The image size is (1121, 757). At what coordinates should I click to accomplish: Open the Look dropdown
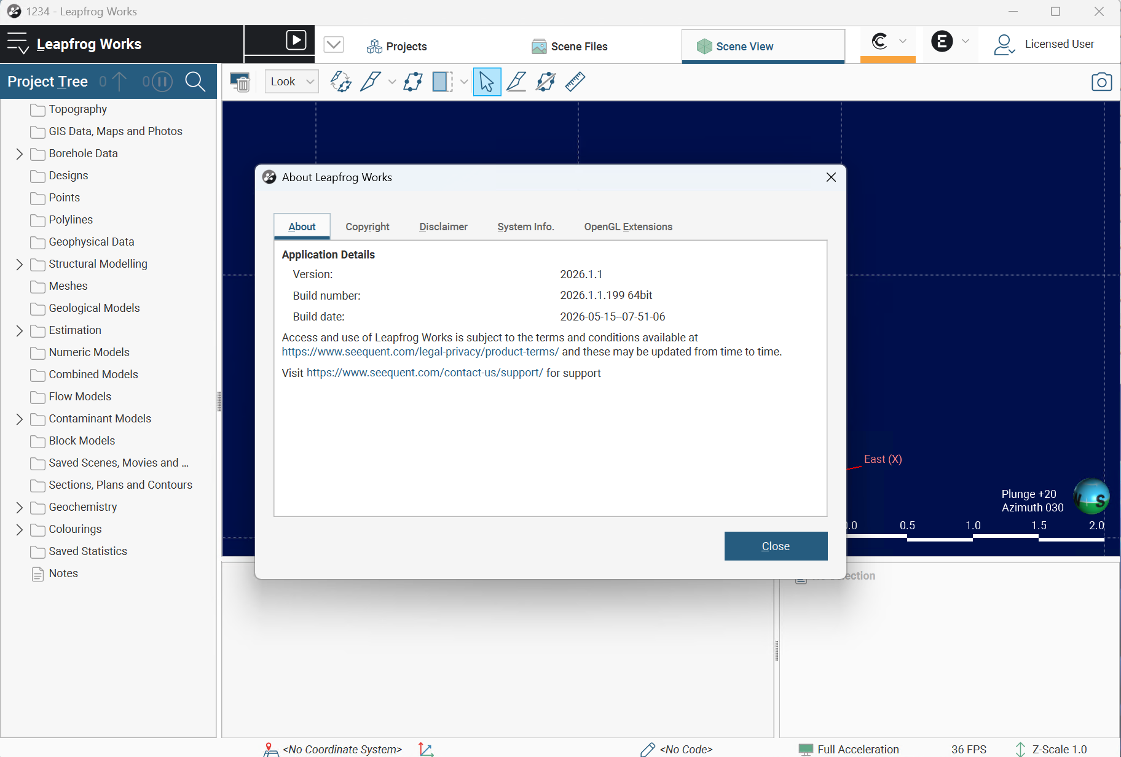pyautogui.click(x=291, y=82)
